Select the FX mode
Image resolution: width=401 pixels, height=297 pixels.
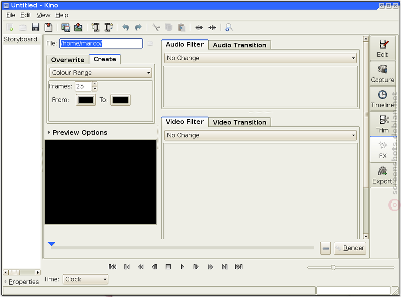pyautogui.click(x=382, y=150)
